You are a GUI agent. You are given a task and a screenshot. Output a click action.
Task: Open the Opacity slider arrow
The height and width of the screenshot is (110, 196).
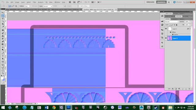[x=190, y=22]
